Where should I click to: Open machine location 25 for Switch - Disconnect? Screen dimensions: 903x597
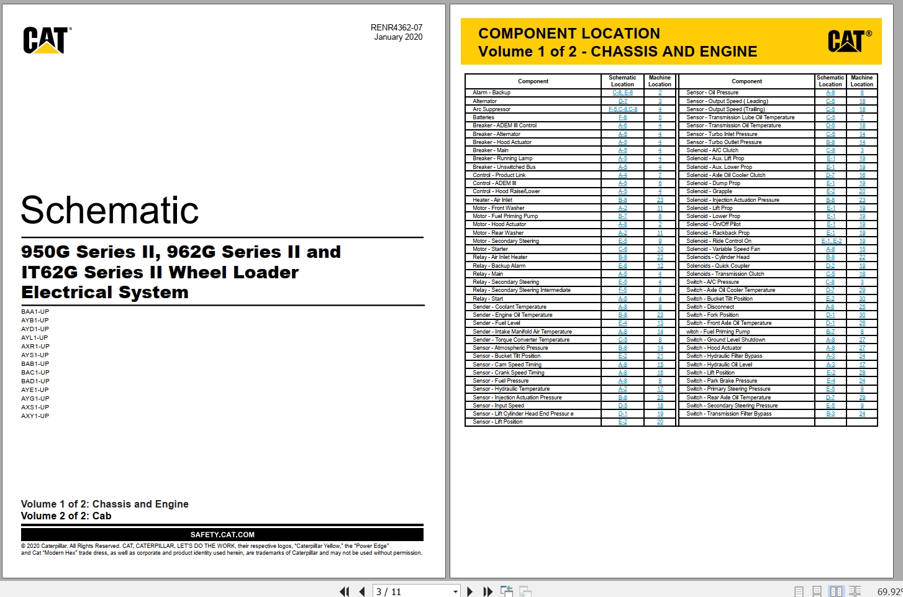click(x=862, y=307)
